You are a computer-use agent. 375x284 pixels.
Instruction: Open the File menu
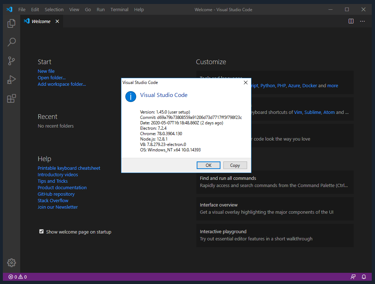pos(22,10)
